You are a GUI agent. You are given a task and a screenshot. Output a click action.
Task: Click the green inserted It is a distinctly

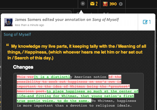click(x=52, y=77)
